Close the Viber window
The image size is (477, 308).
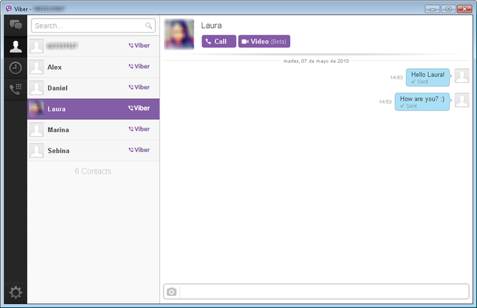(x=465, y=9)
